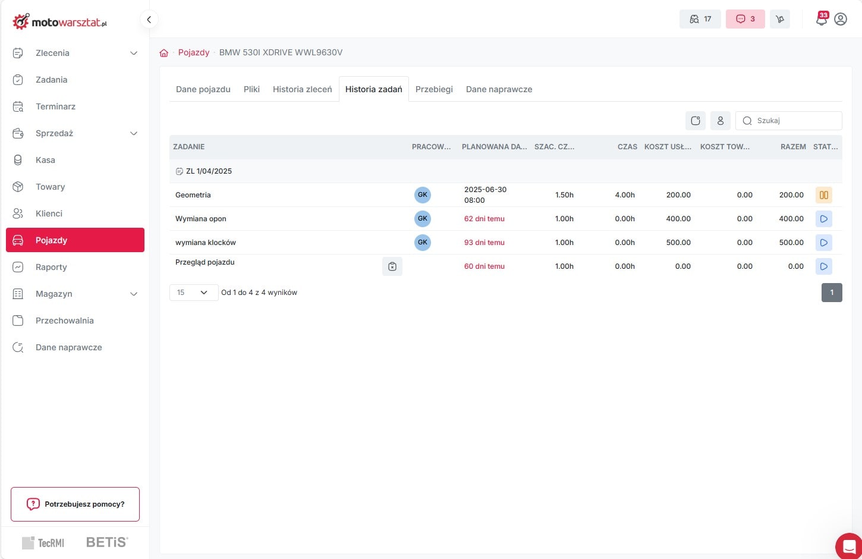Click the home breadcrumb icon
This screenshot has width=862, height=559.
pos(164,53)
